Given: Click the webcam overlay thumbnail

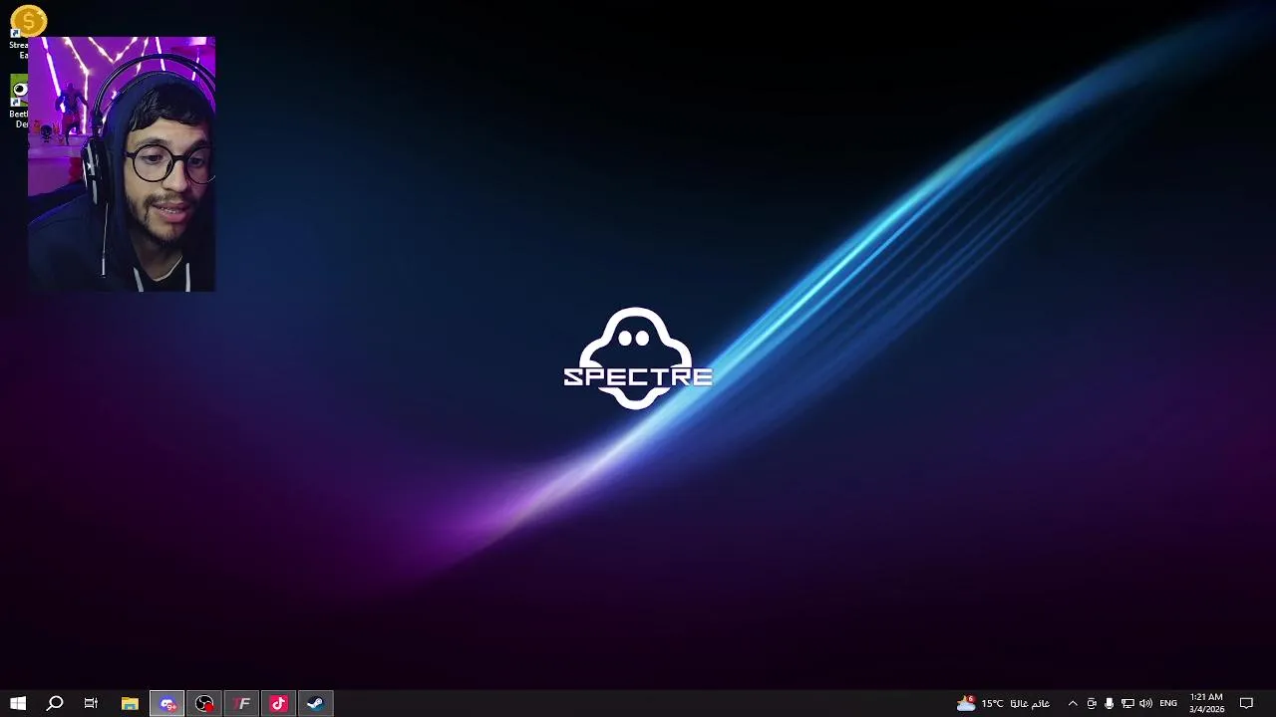Looking at the screenshot, I should coord(122,164).
